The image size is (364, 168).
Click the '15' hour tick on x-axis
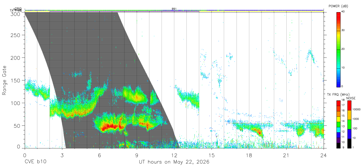click(x=211, y=156)
